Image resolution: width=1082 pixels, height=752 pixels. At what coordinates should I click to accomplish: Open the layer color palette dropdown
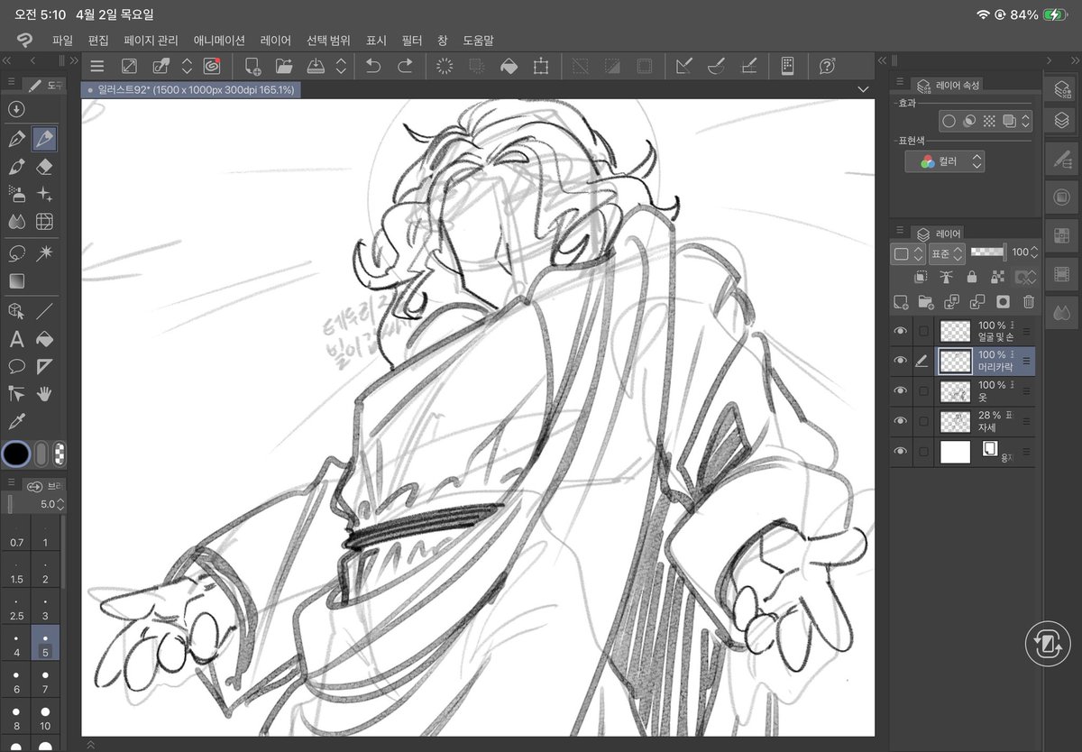906,253
